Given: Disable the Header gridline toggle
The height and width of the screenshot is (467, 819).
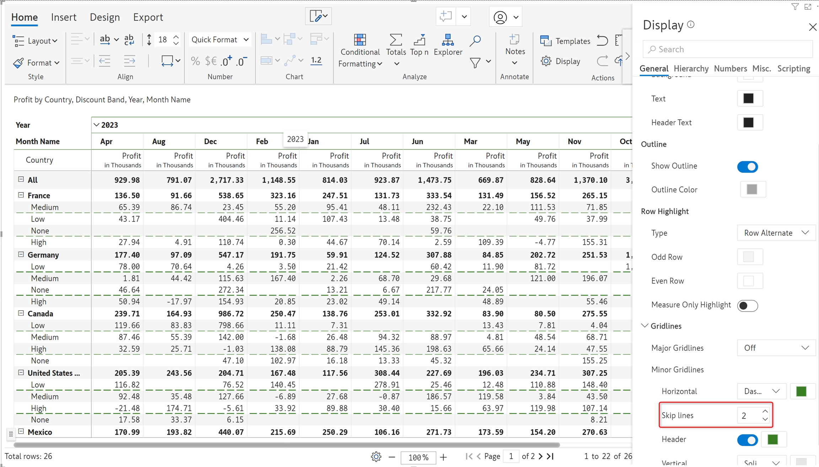Looking at the screenshot, I should 747,440.
